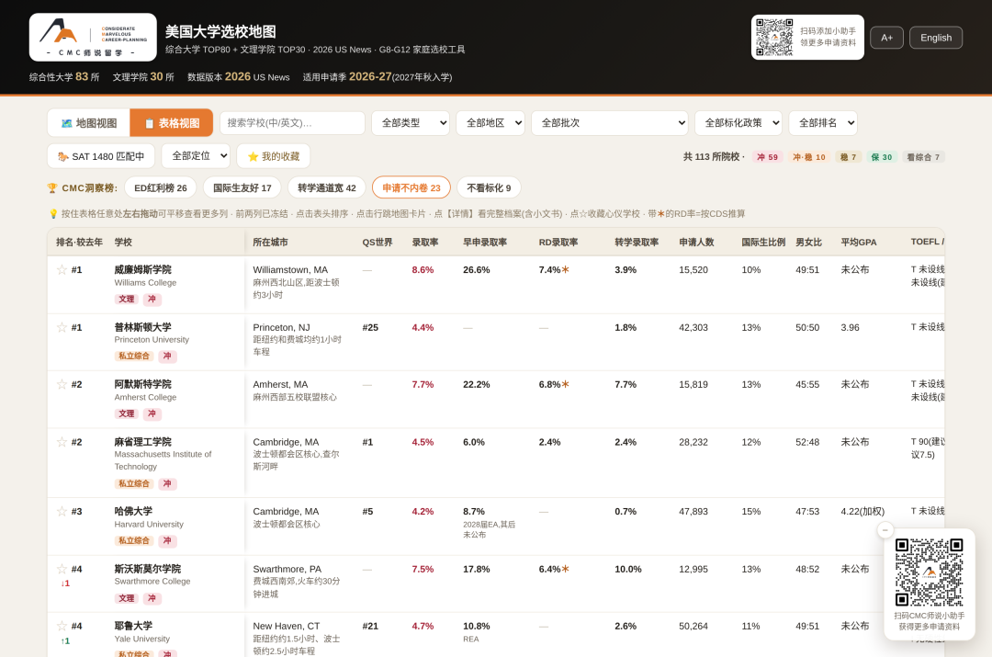Viewport: 992px width, 657px height.
Task: Filter by 冲 59 badge
Action: coord(767,157)
